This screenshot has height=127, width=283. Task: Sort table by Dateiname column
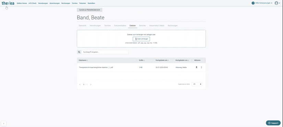coord(83,60)
